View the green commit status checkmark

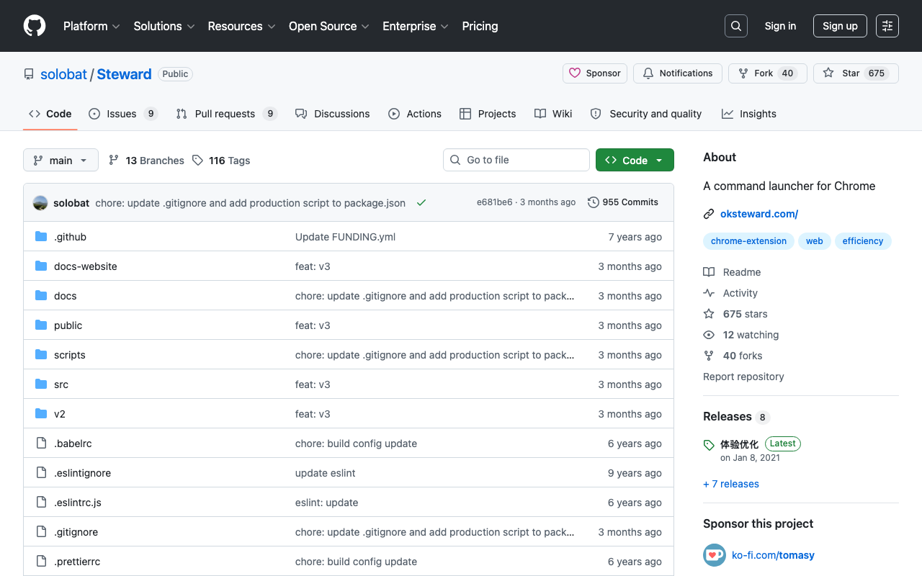coord(421,203)
